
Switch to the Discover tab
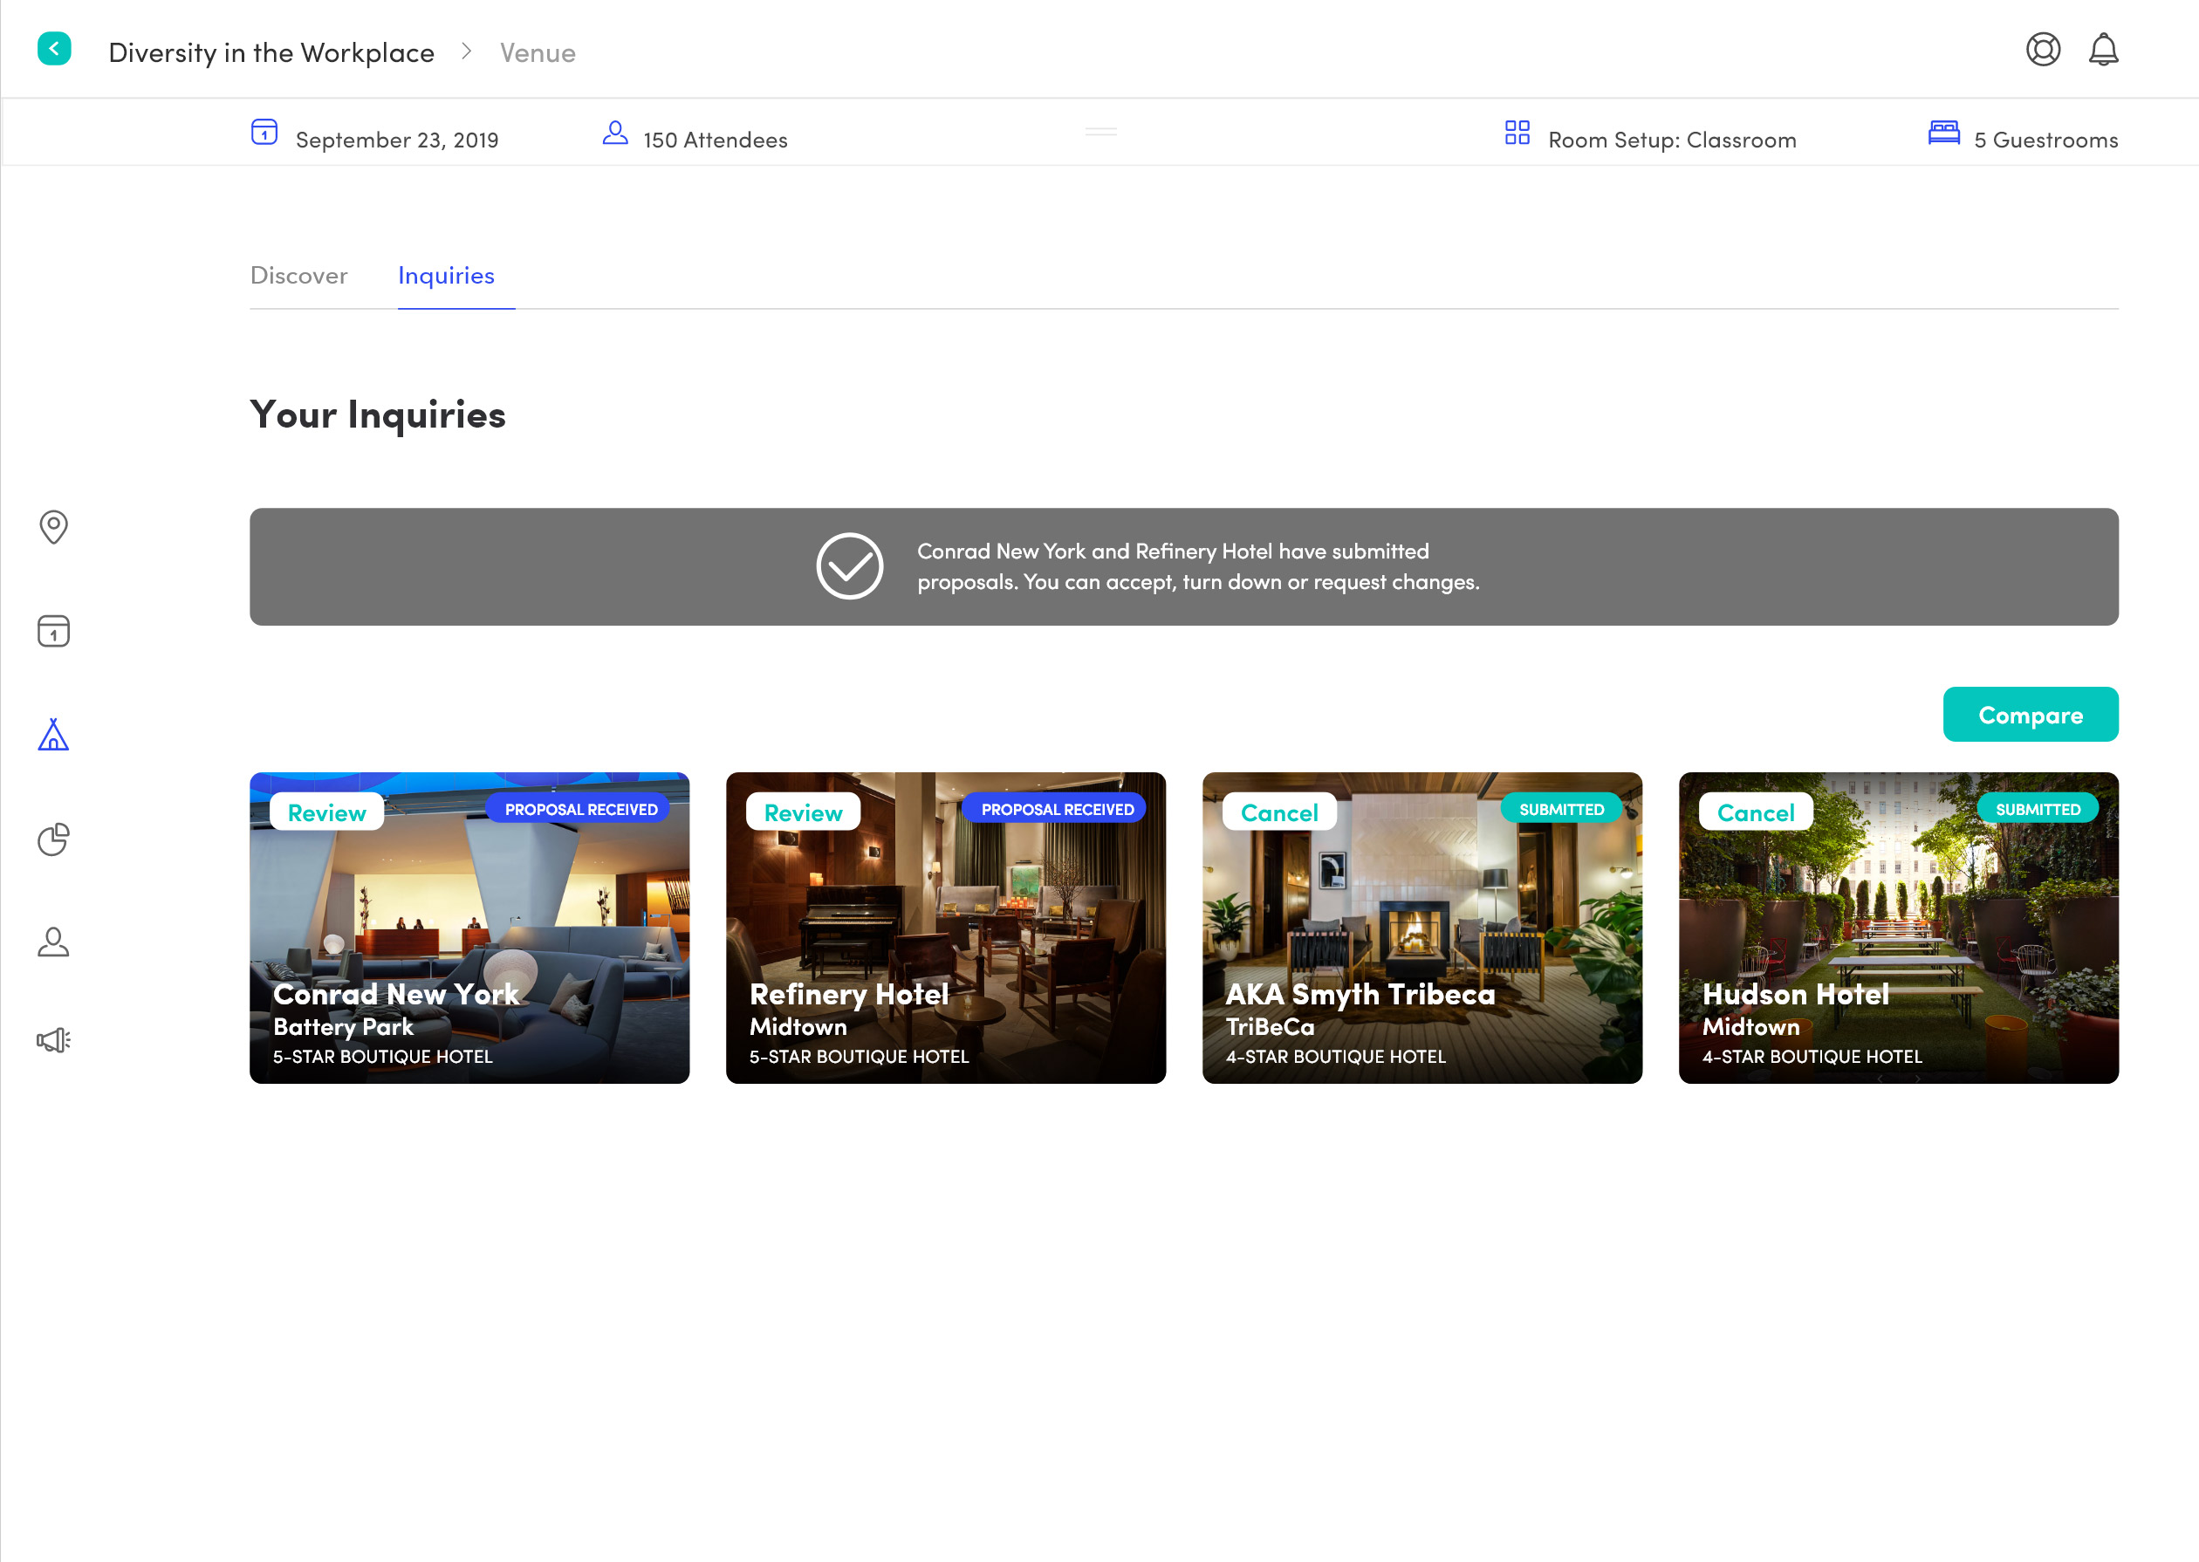click(x=298, y=275)
